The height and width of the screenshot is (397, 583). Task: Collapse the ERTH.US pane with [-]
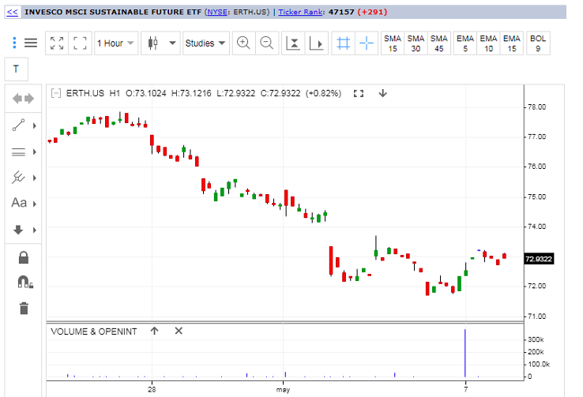click(56, 93)
